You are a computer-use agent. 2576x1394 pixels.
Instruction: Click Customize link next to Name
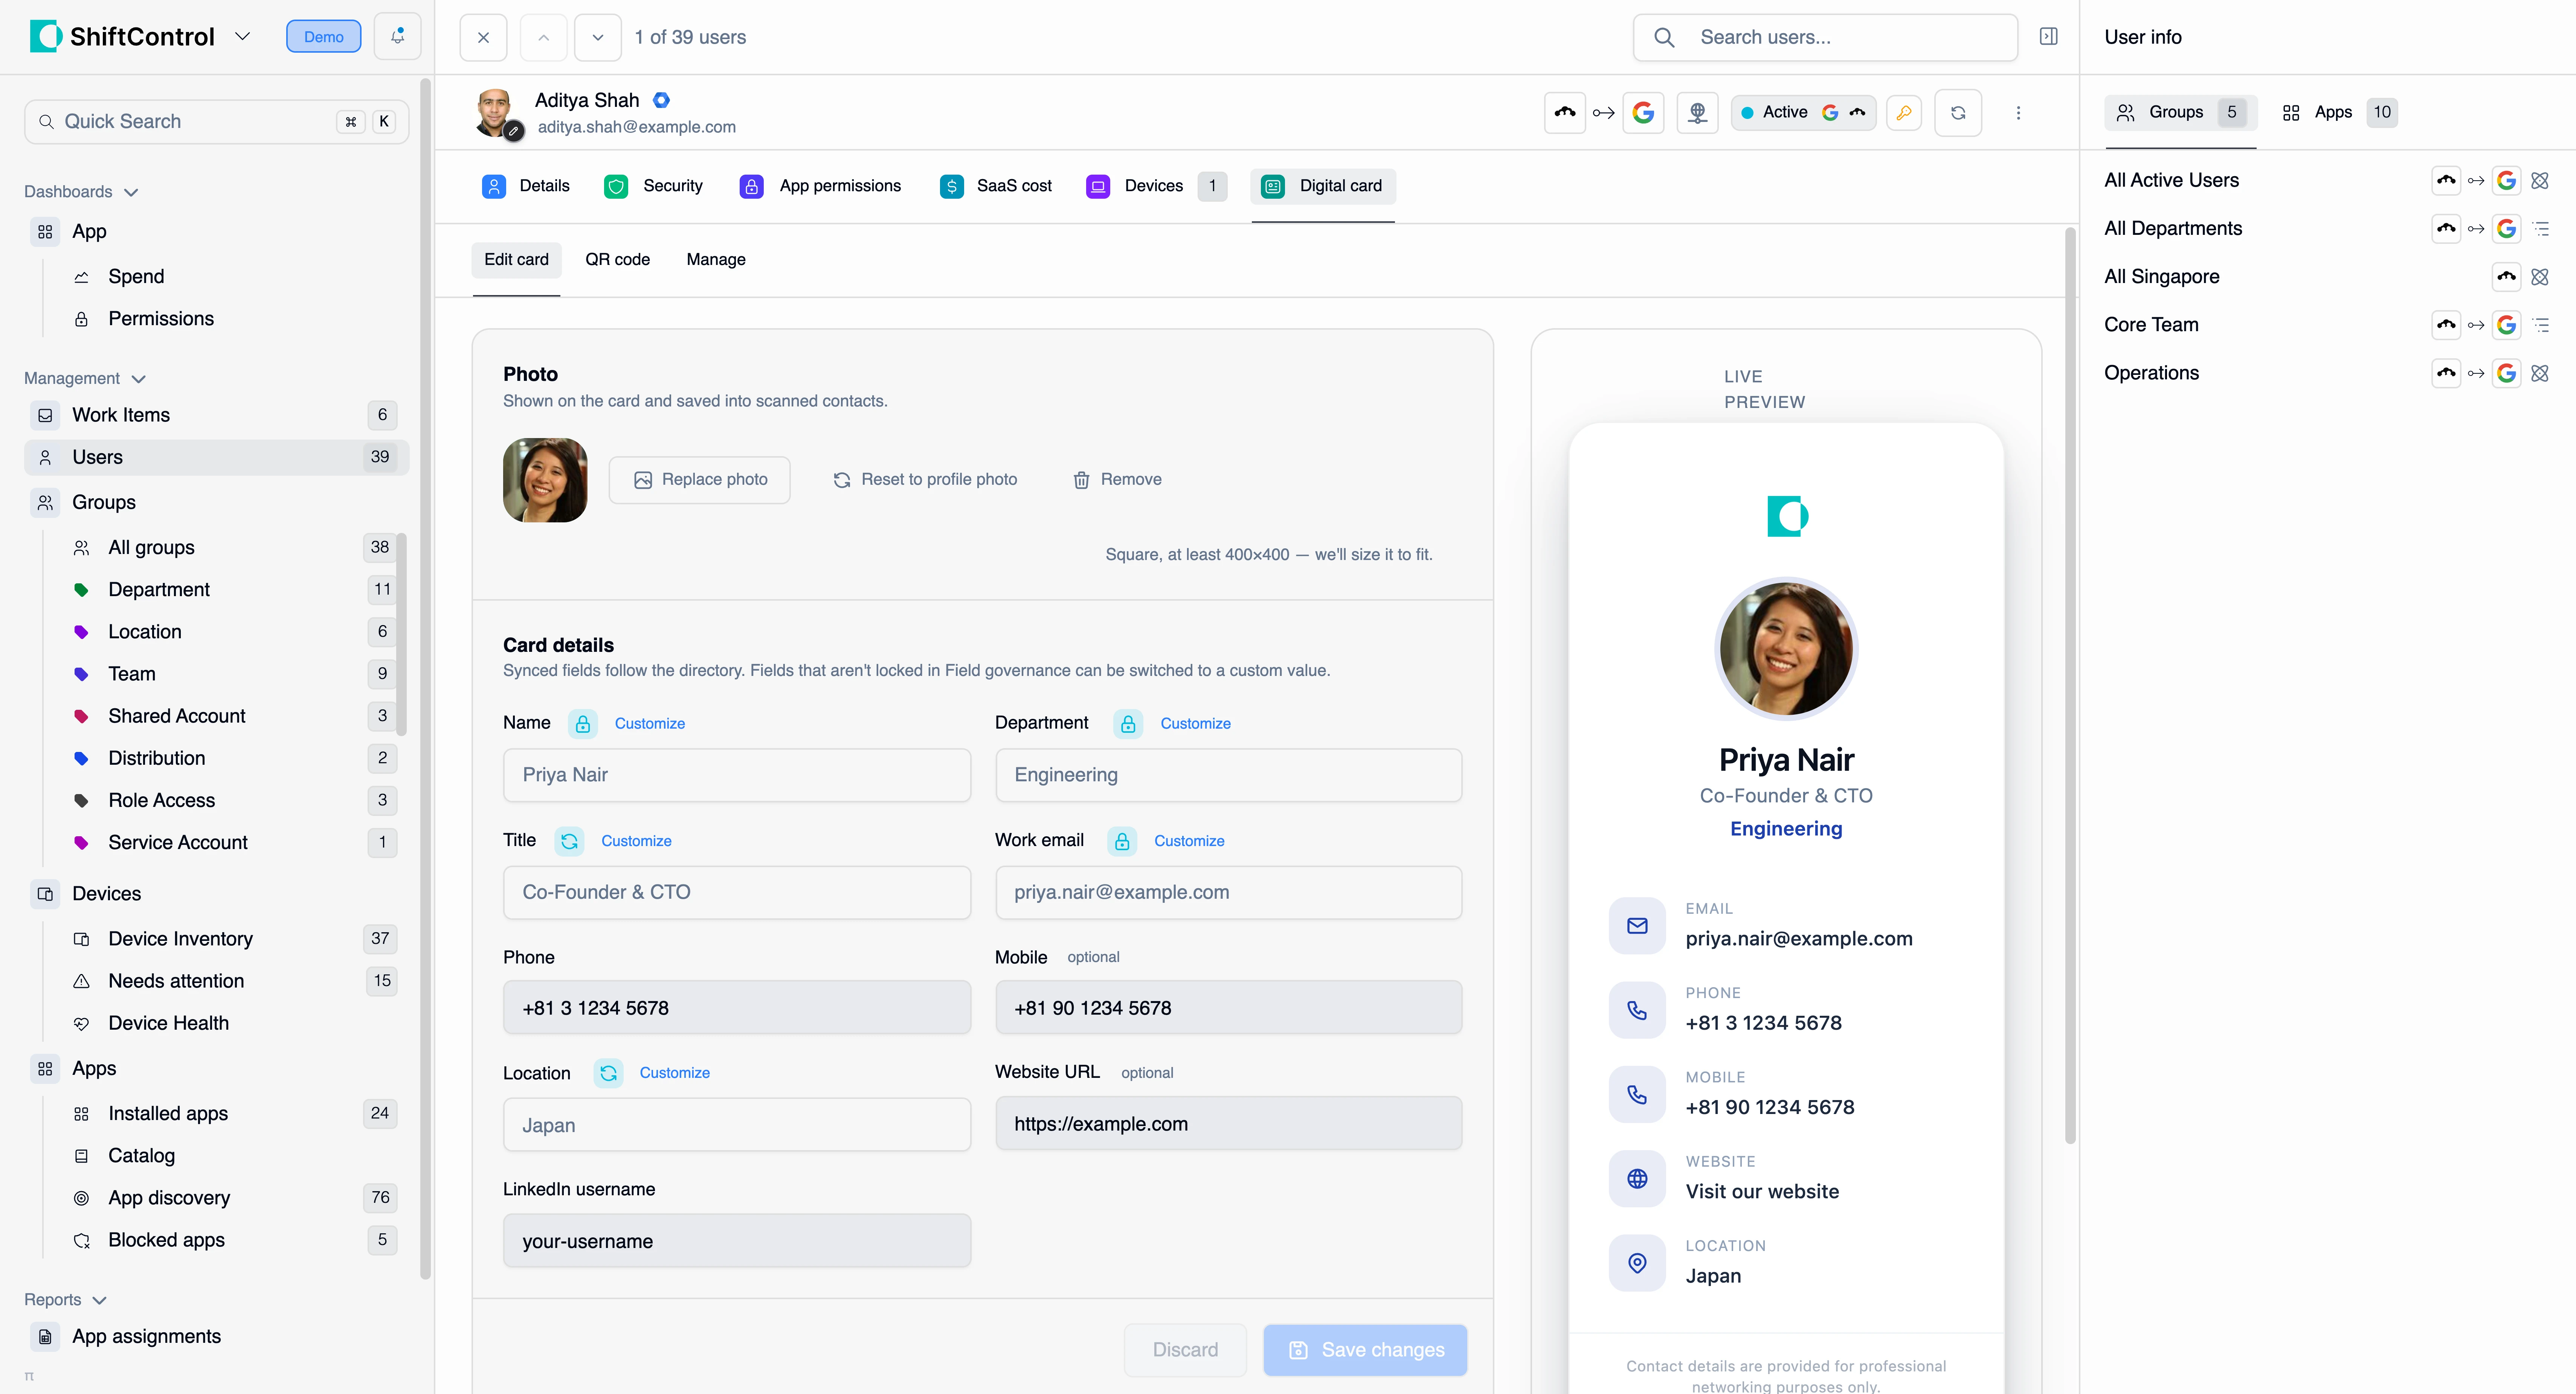click(650, 723)
